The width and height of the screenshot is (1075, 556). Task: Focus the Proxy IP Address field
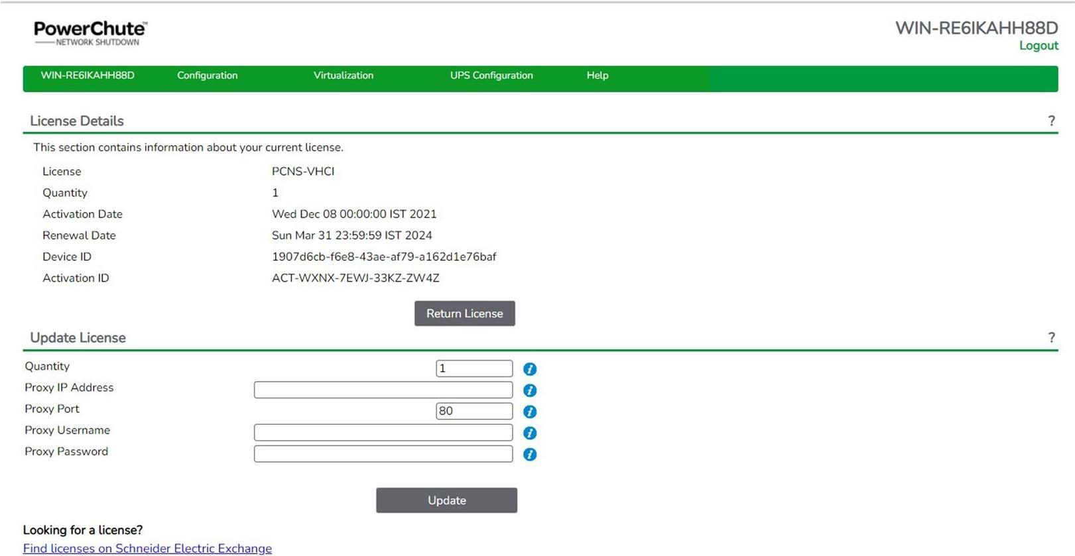[383, 390]
